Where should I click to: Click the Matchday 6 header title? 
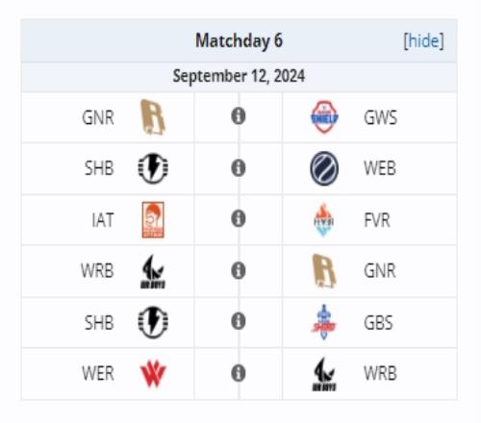[x=240, y=40]
